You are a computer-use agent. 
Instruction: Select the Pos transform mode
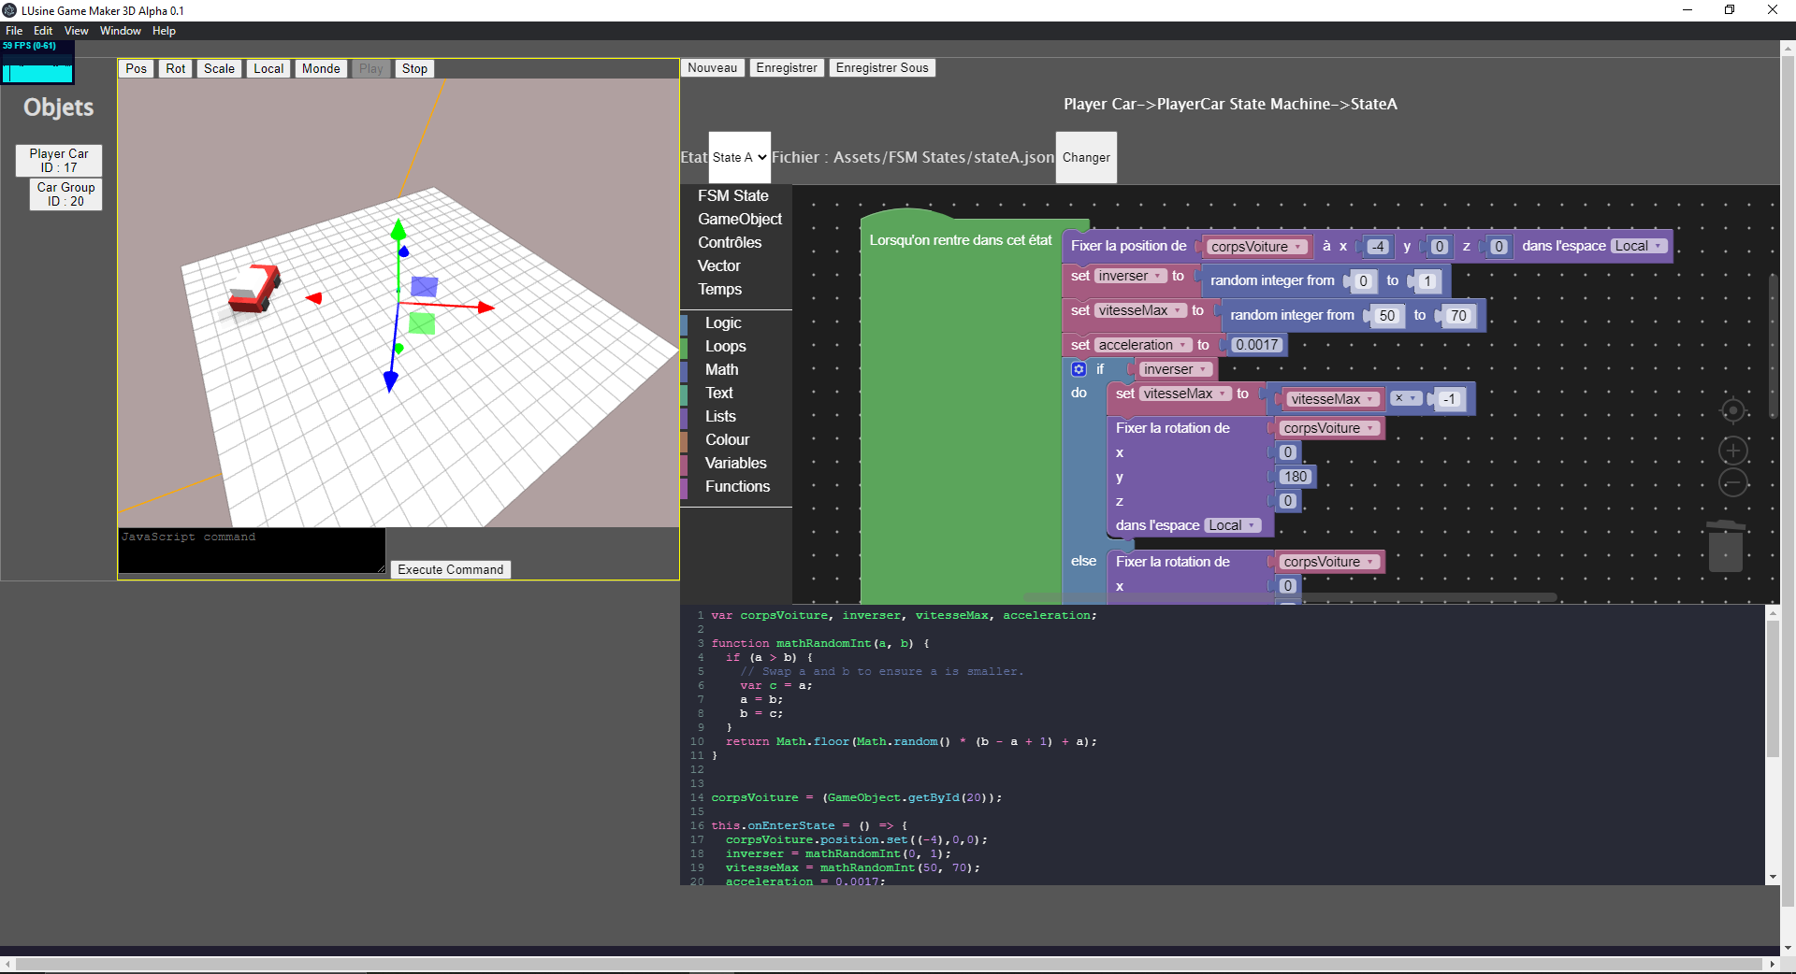[x=137, y=68]
